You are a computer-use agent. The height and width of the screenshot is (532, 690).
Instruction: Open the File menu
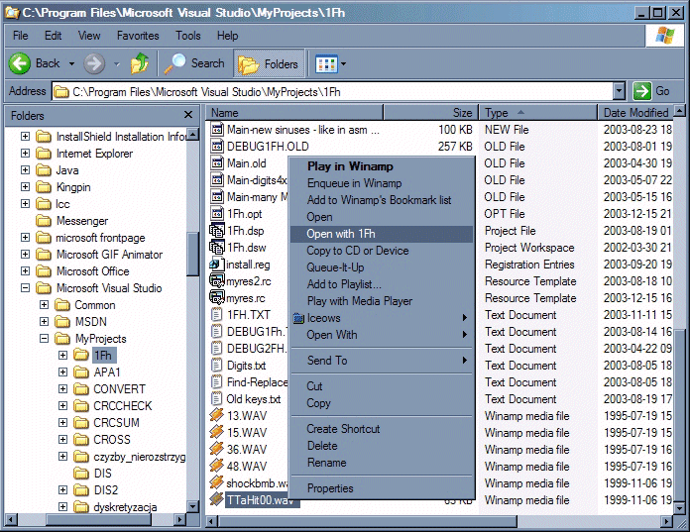tap(21, 36)
